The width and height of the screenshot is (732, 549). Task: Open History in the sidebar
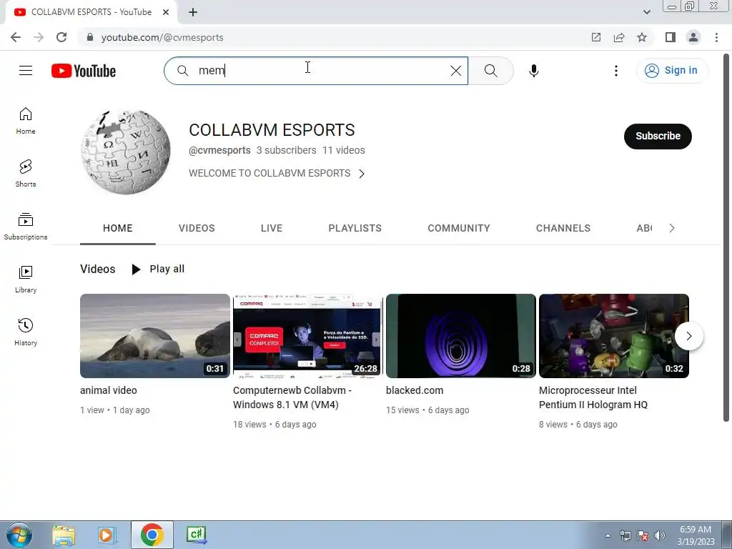click(x=26, y=332)
